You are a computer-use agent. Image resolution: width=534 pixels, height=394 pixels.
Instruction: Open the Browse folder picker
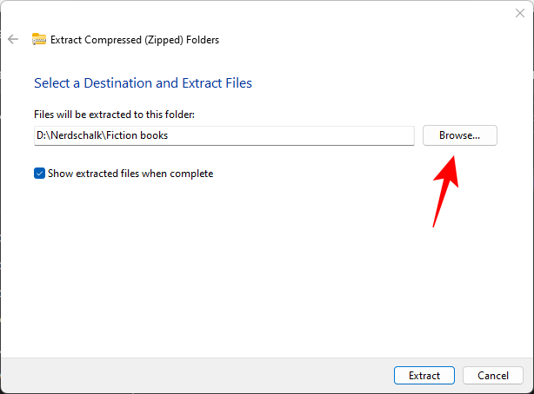pos(459,135)
